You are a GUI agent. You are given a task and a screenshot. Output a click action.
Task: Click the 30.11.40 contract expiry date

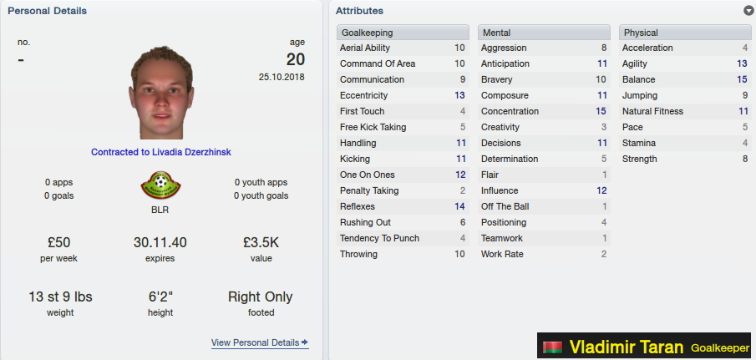click(160, 242)
